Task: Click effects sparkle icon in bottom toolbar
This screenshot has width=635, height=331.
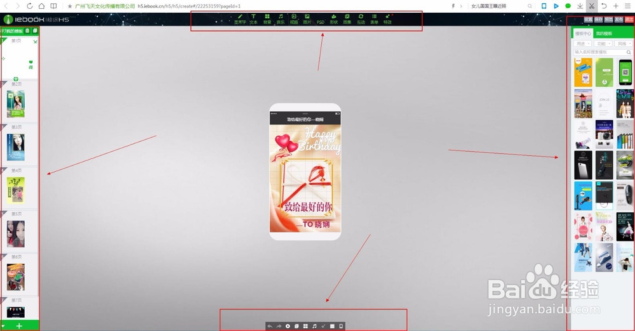Action: (324, 326)
